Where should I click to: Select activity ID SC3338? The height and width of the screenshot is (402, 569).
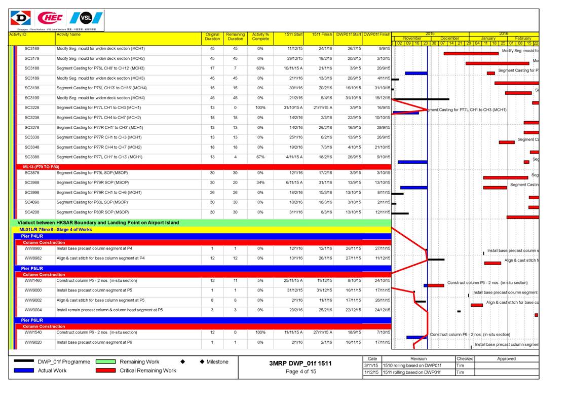tap(32, 137)
